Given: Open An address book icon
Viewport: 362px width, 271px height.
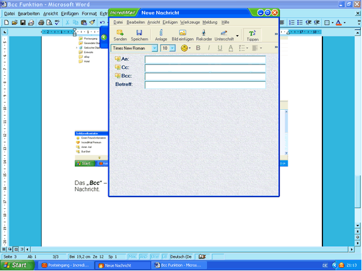Looking at the screenshot, I should pyautogui.click(x=117, y=59).
